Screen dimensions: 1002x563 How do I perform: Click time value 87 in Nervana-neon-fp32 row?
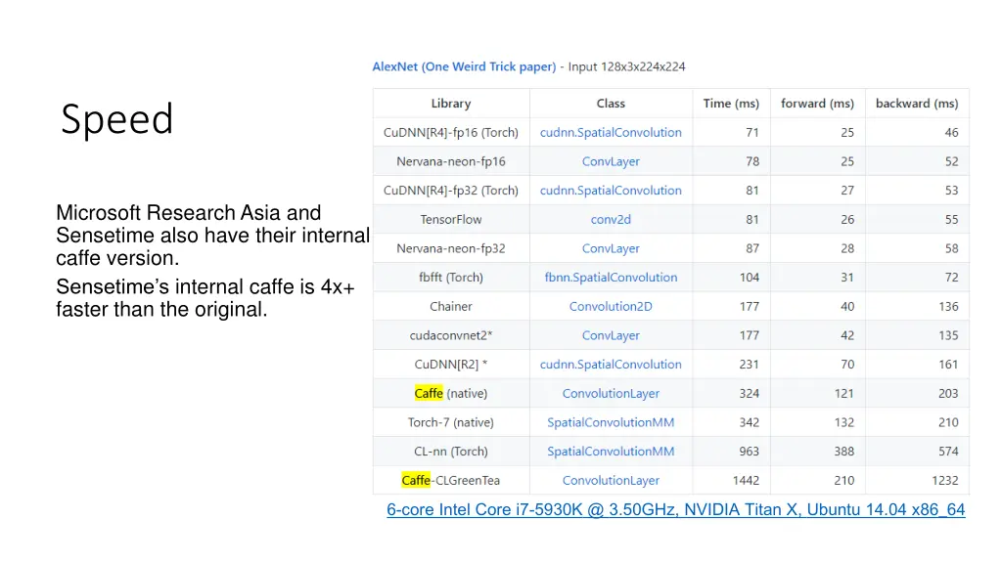[752, 248]
